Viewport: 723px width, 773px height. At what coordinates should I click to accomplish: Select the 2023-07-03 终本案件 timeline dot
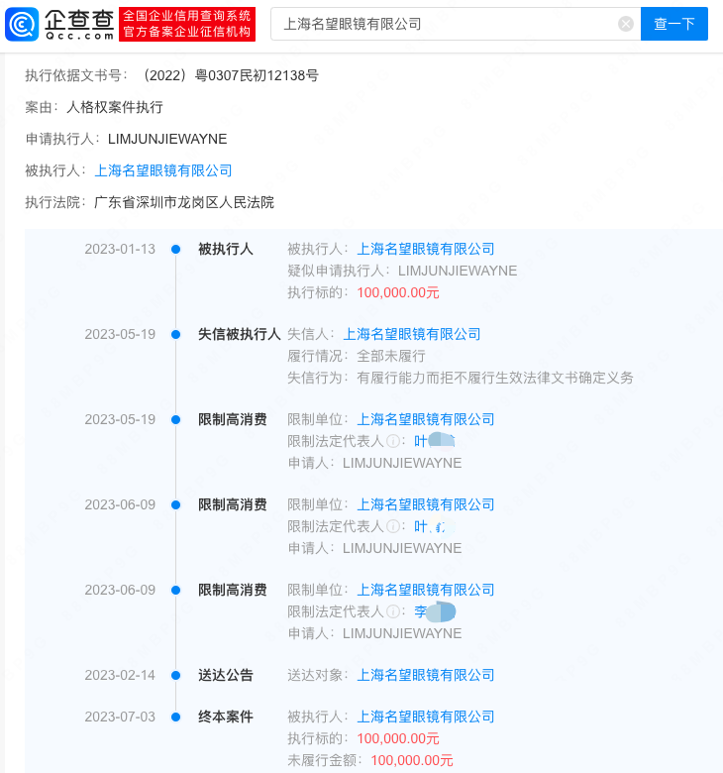pyautogui.click(x=175, y=718)
